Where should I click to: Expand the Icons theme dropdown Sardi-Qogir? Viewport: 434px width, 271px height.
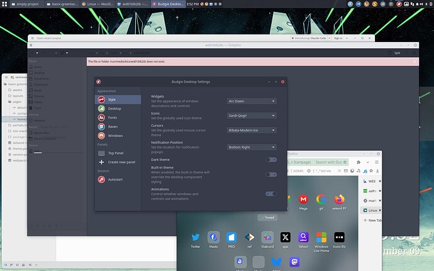(x=251, y=116)
